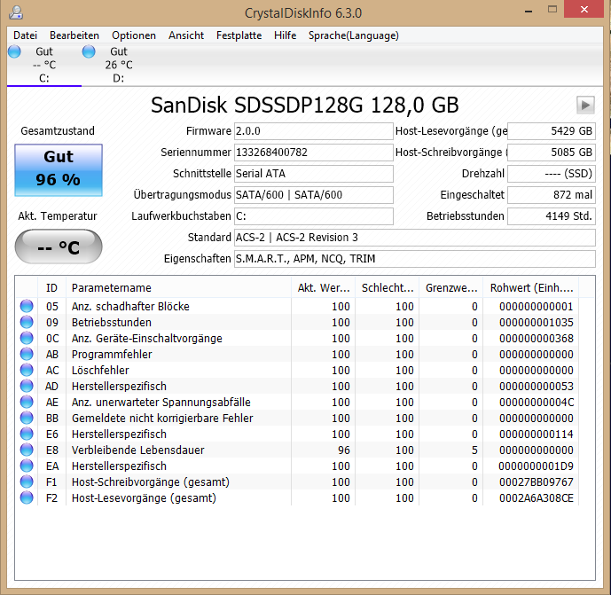Click status orb of row AB Programmfehler
The image size is (611, 595).
coord(27,354)
